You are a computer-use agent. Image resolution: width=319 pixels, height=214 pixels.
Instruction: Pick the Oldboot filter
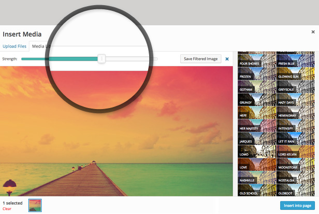pos(295,190)
